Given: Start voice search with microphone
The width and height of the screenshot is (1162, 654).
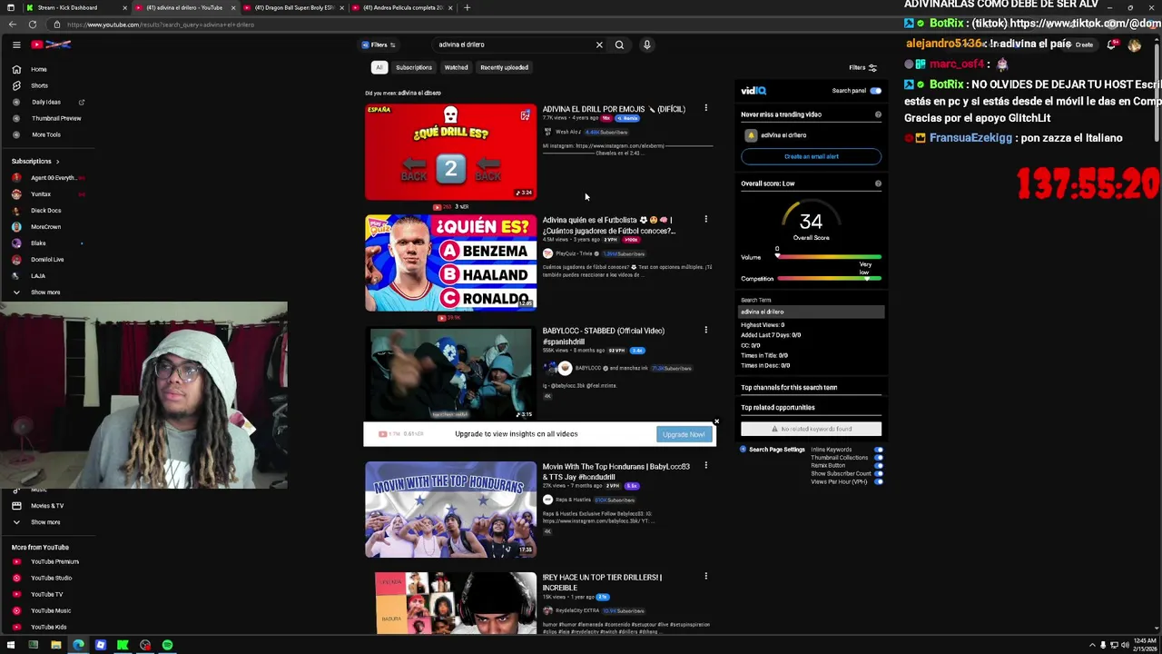Looking at the screenshot, I should tap(646, 45).
